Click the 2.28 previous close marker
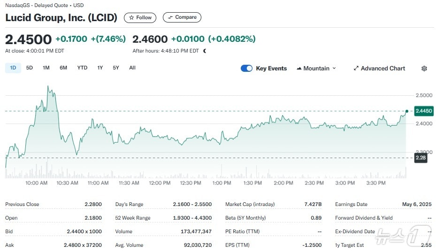Screen dimensions: 436x252 421,158
